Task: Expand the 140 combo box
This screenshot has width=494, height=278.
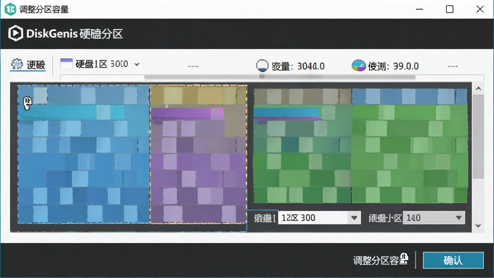Action: point(434,218)
